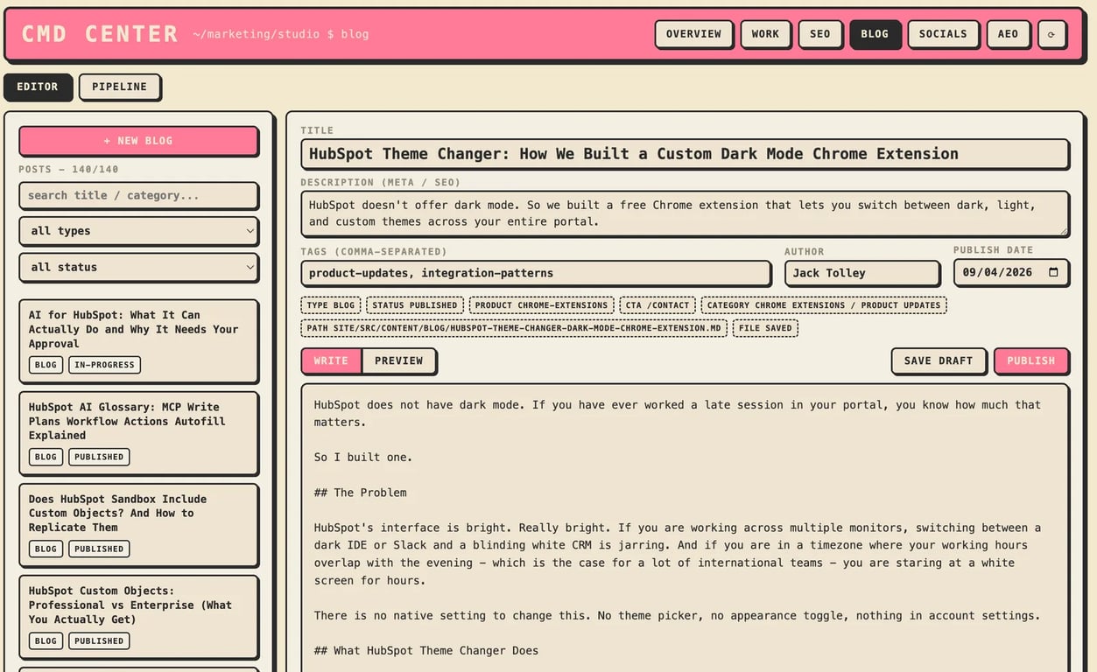Open the 'all status' filter dropdown
This screenshot has width=1097, height=672.
pos(138,267)
